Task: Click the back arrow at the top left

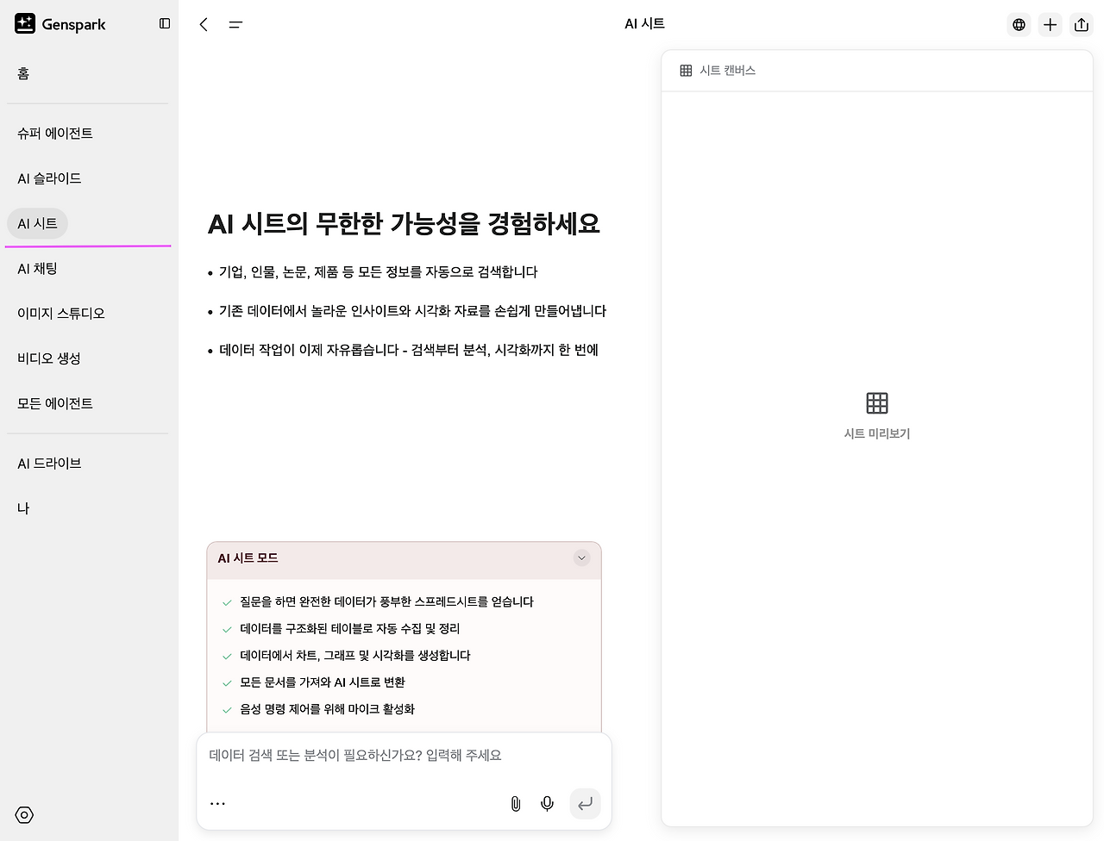Action: pos(204,24)
